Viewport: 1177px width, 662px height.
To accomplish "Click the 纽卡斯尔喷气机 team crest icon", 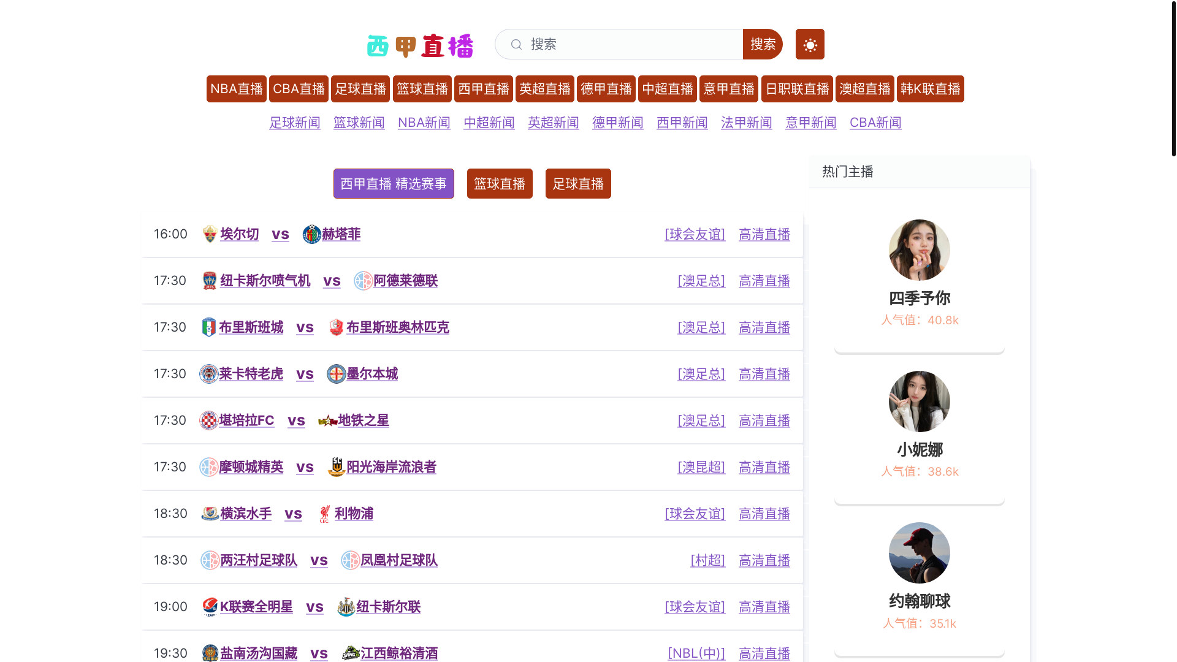I will coord(210,281).
